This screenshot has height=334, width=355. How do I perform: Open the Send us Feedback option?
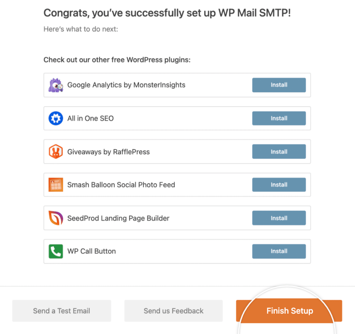(x=173, y=311)
